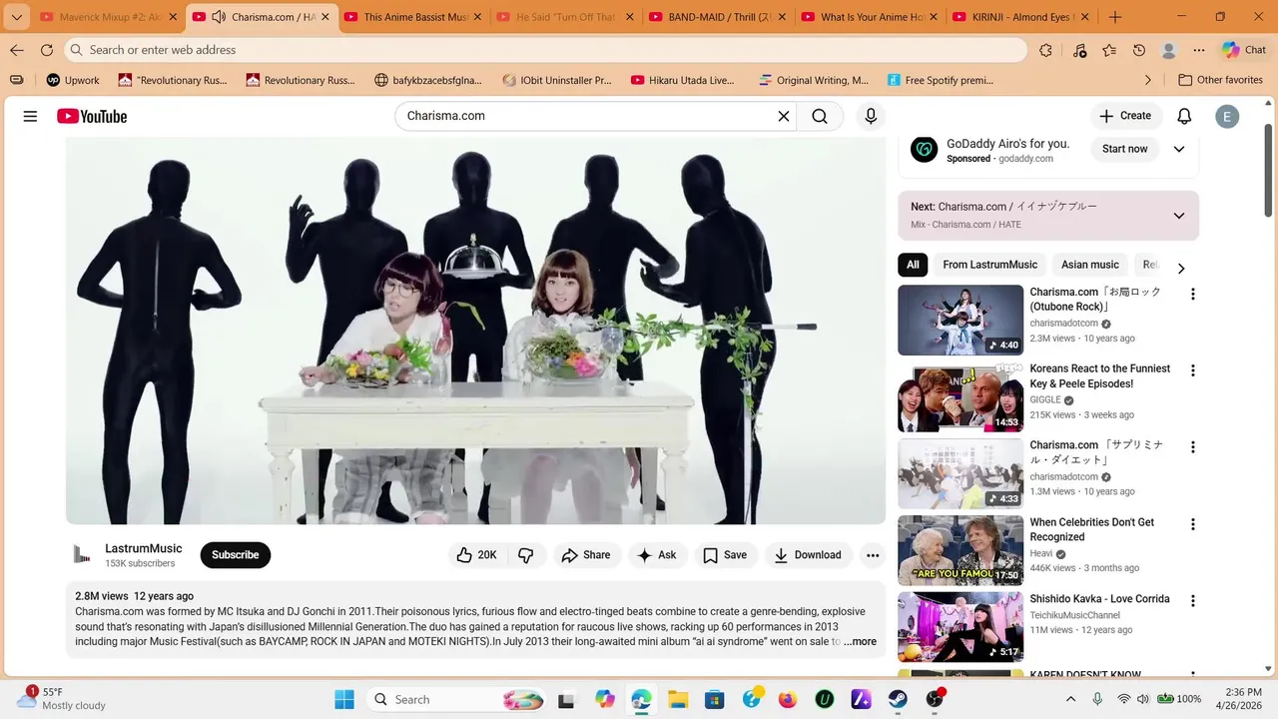Save the video to a playlist

click(x=725, y=555)
